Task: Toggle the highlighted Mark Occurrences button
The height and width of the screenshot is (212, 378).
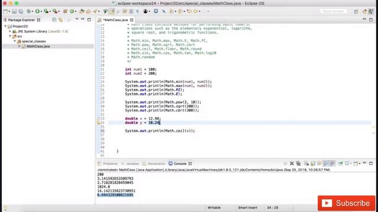Action: click(112, 11)
